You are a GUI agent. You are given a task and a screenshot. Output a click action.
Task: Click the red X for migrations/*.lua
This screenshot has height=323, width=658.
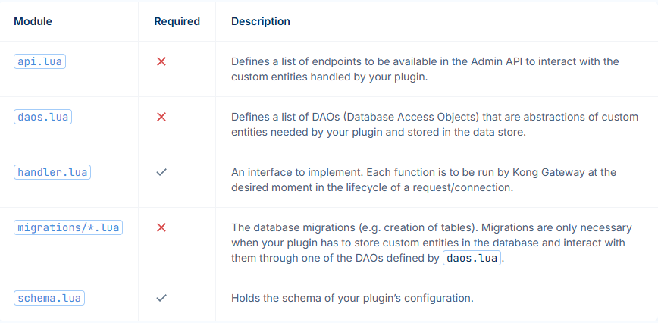click(161, 227)
